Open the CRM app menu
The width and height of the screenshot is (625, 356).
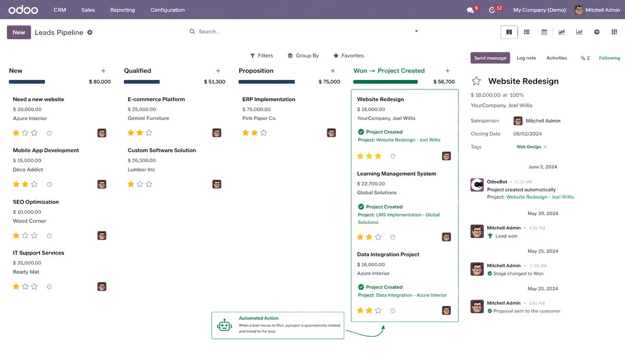tap(60, 10)
